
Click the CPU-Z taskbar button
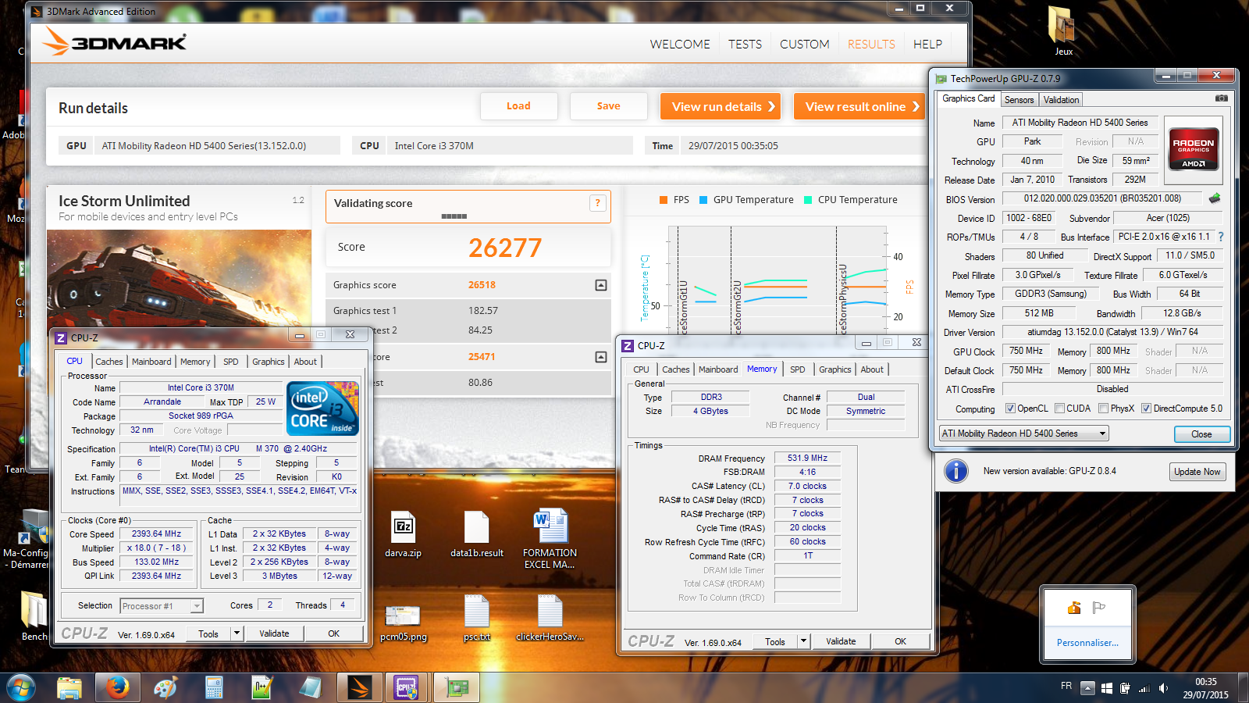coord(407,687)
